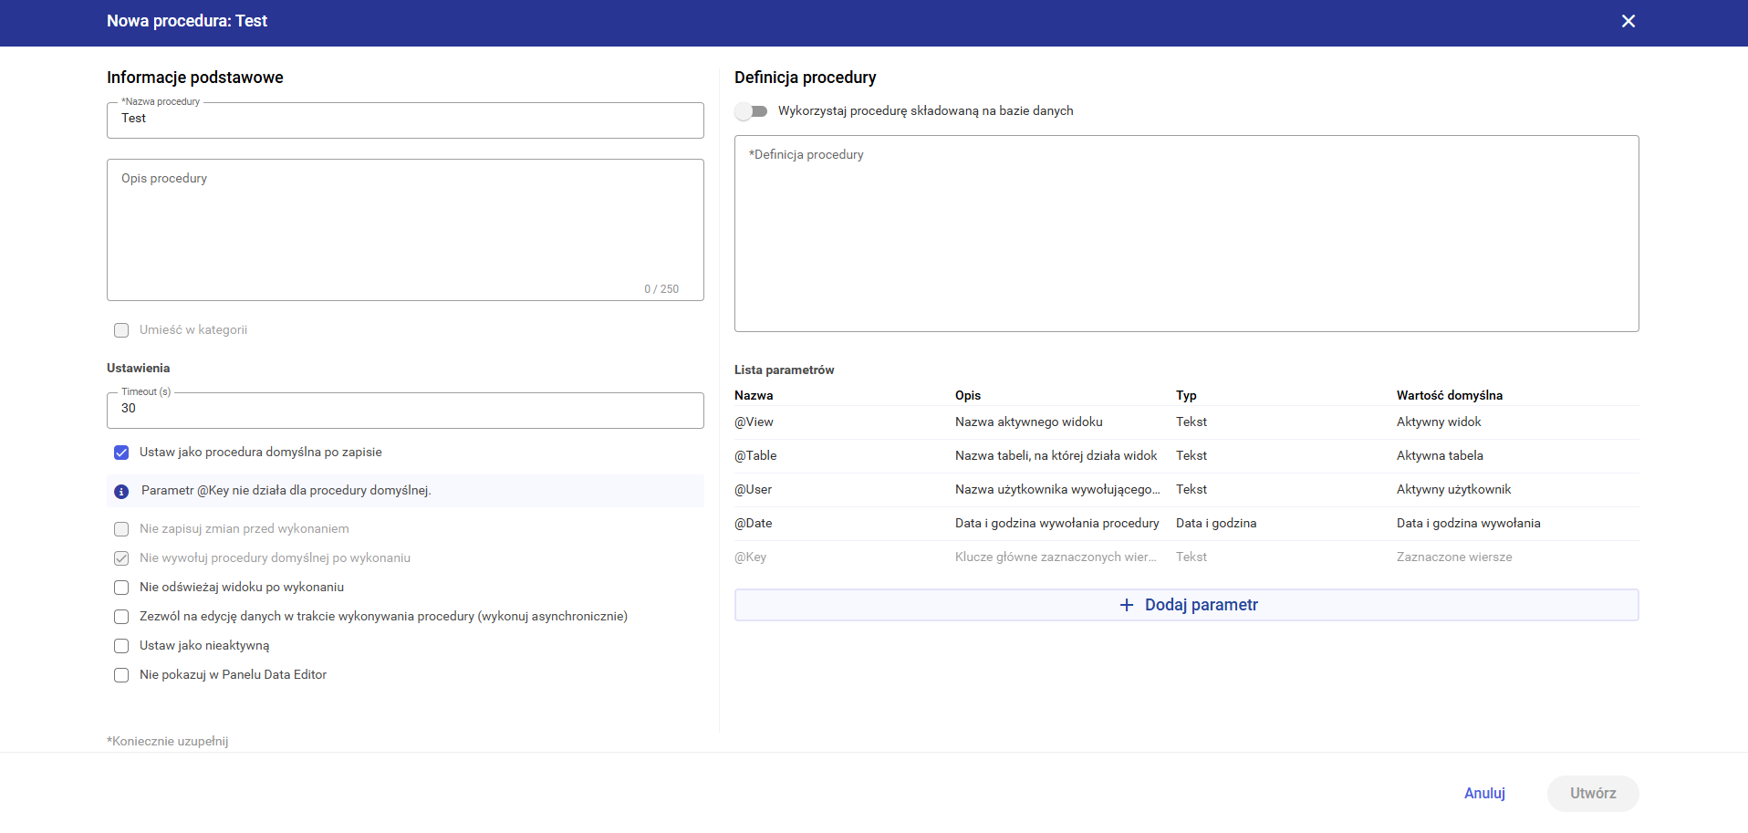Check the Umieść w kategorii checkbox
The height and width of the screenshot is (833, 1748).
coord(121,330)
